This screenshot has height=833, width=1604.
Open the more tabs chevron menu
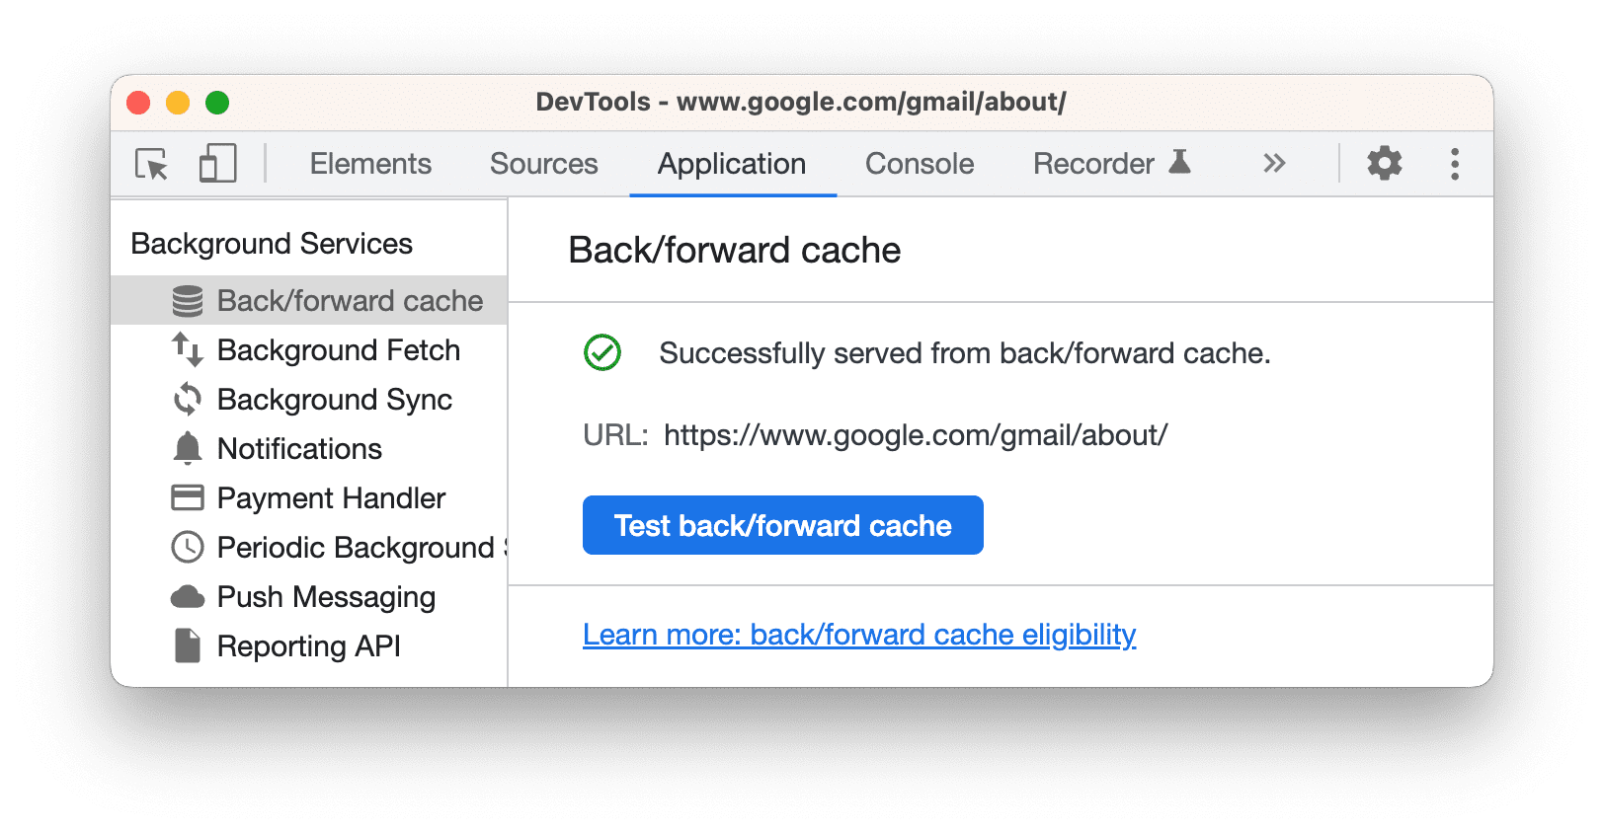point(1275,164)
